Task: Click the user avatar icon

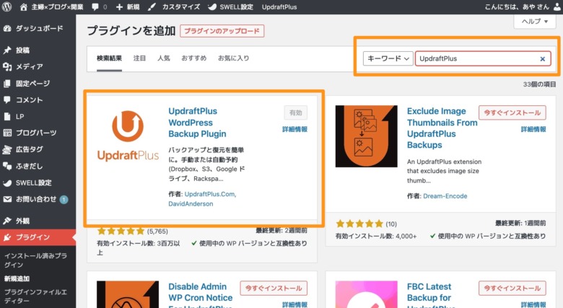Action: click(557, 7)
